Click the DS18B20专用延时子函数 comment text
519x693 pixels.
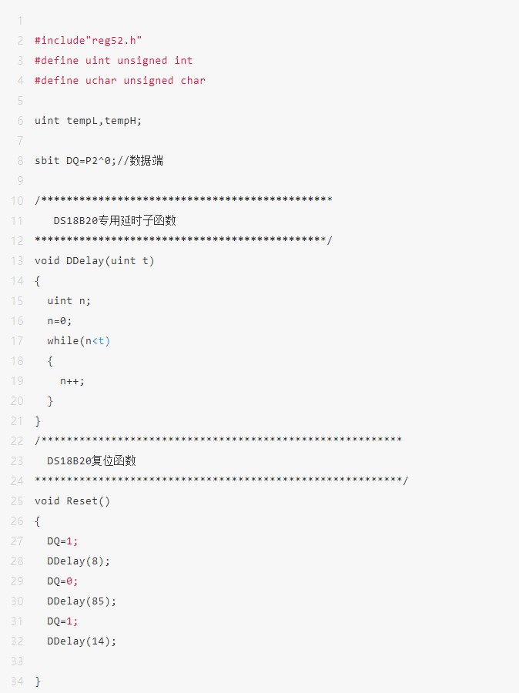[x=115, y=220]
